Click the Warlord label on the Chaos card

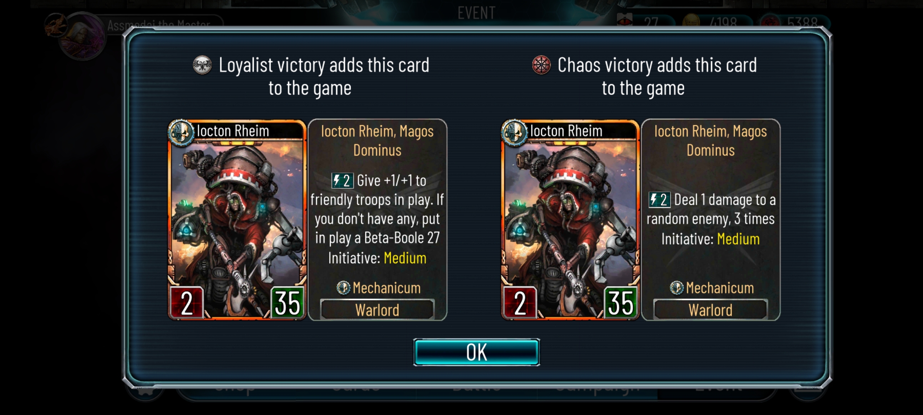pyautogui.click(x=711, y=310)
